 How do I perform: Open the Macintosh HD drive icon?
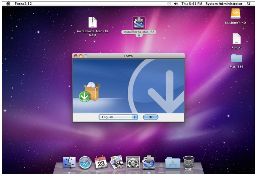coord(235,14)
